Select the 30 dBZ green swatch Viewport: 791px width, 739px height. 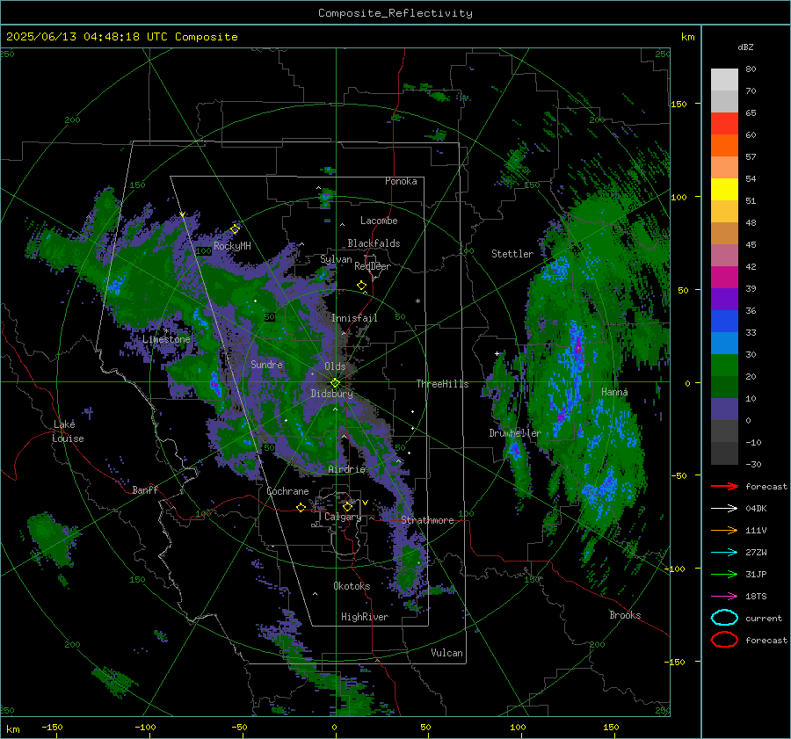(724, 365)
